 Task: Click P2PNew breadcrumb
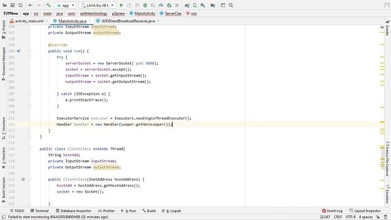pyautogui.click(x=11, y=13)
